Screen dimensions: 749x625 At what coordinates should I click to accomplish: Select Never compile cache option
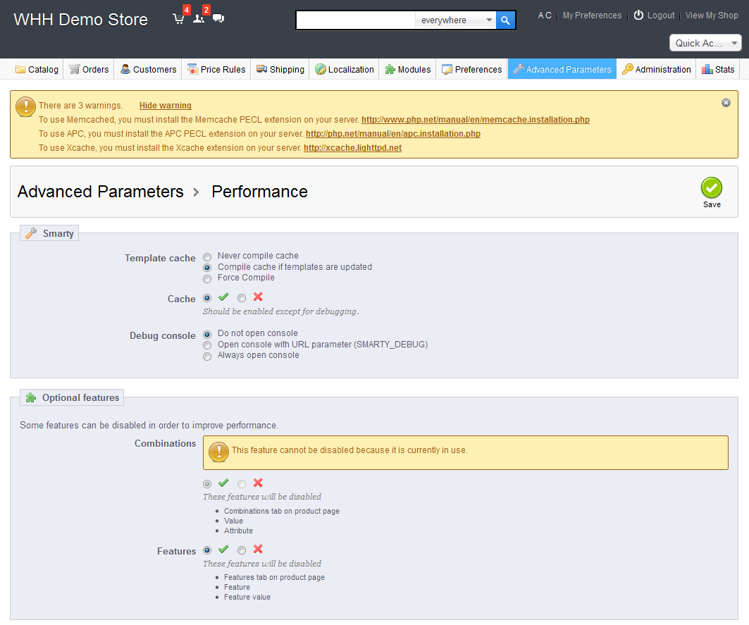point(207,256)
